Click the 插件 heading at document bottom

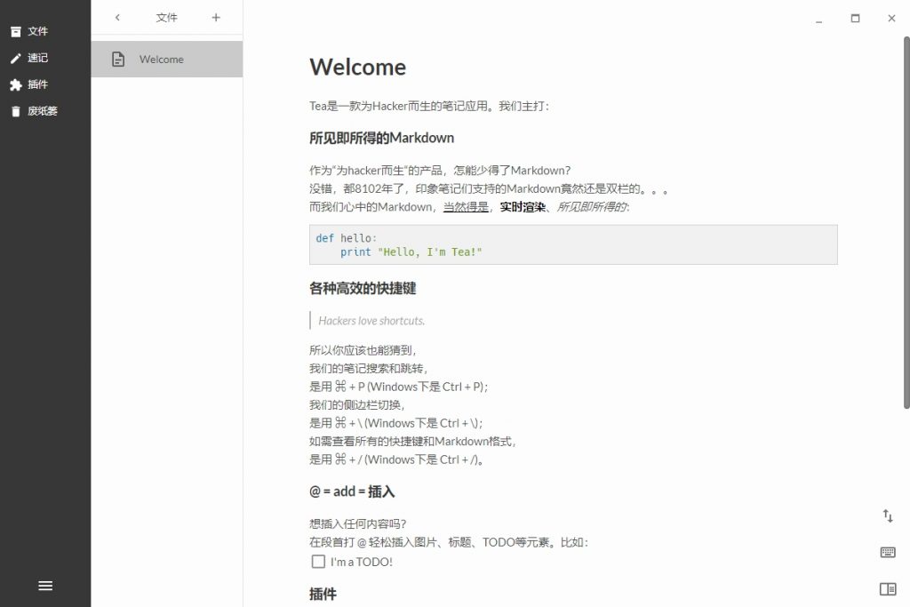click(323, 594)
